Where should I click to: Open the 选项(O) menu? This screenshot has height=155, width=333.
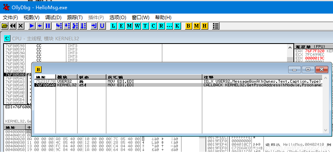[x=118, y=18]
